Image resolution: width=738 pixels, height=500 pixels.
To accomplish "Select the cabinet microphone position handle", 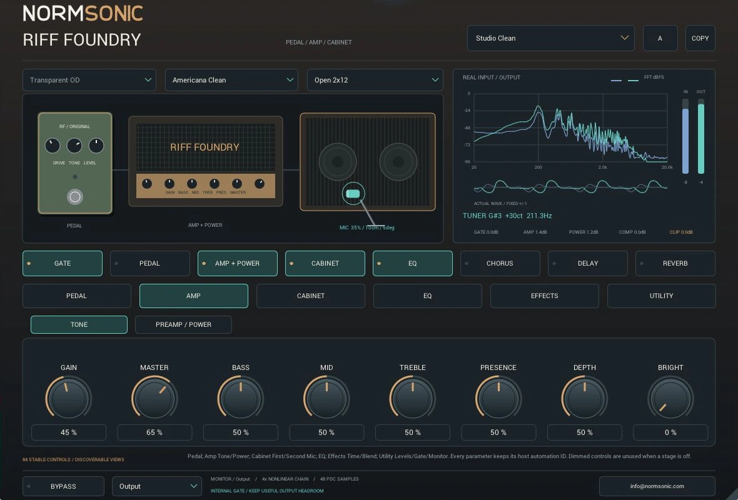I will tap(353, 194).
